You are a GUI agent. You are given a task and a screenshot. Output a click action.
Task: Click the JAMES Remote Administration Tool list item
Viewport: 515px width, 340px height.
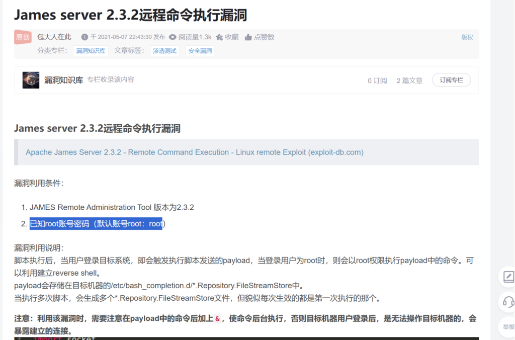tap(112, 207)
